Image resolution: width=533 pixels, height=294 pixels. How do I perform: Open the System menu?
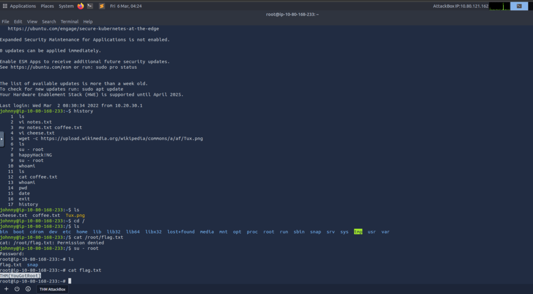pos(66,6)
